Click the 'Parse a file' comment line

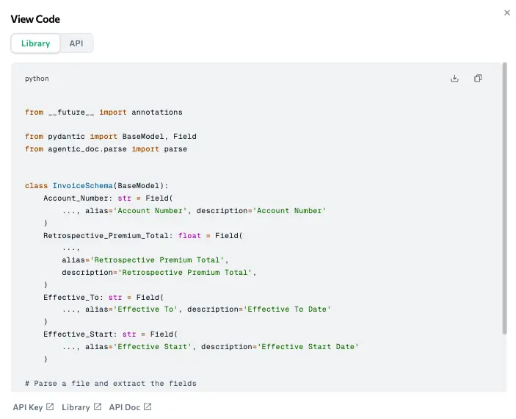click(x=110, y=384)
